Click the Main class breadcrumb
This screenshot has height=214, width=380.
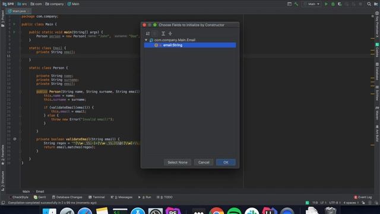[74, 4]
